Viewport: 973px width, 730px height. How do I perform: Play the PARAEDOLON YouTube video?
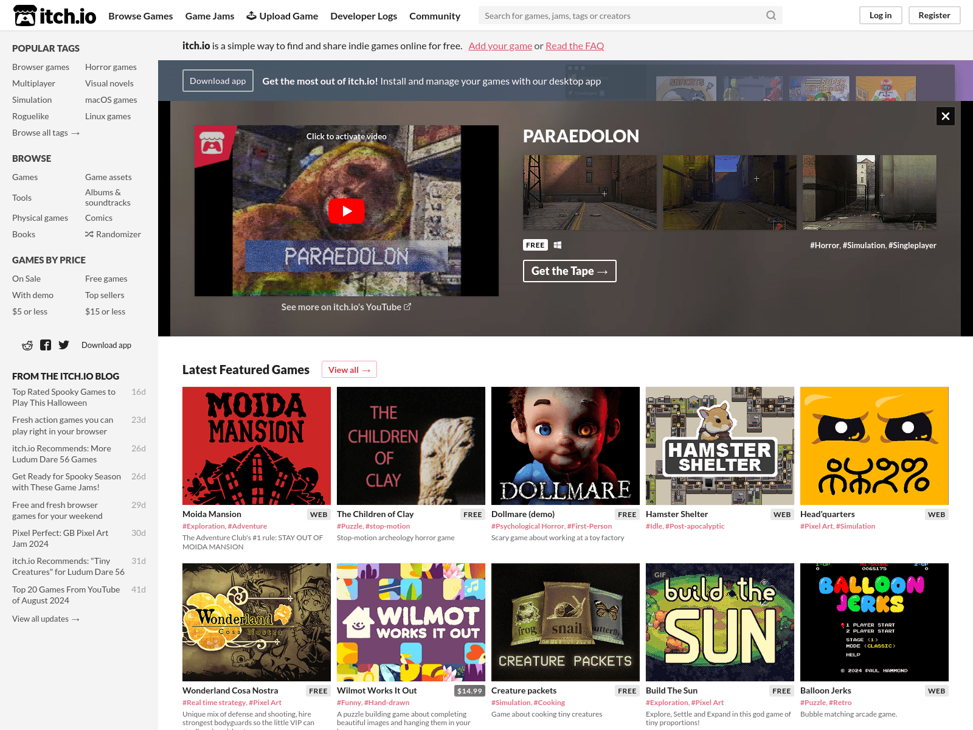click(347, 211)
